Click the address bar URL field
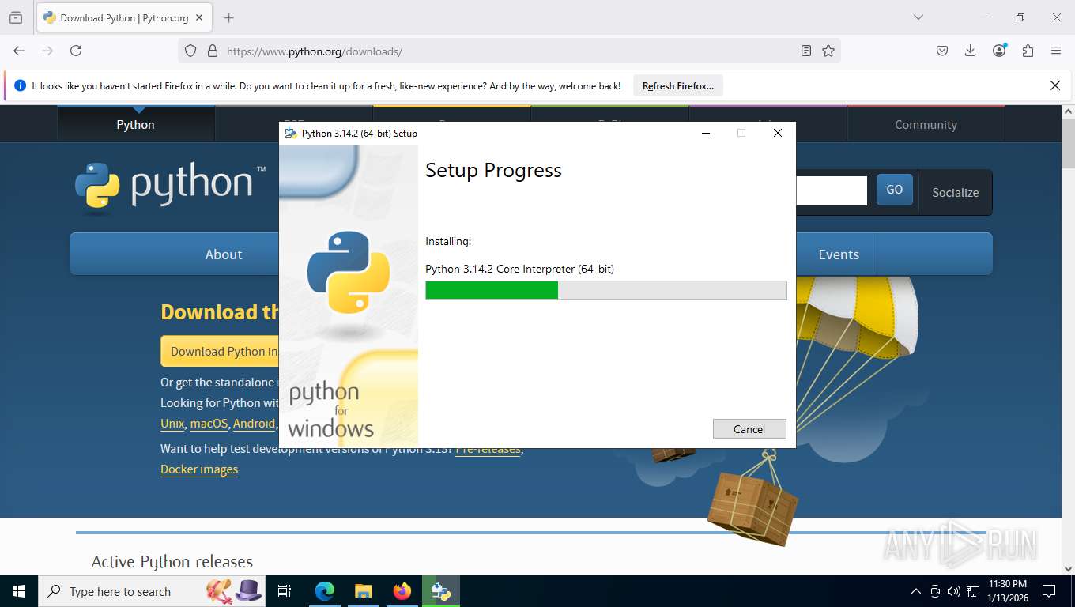 click(x=510, y=51)
